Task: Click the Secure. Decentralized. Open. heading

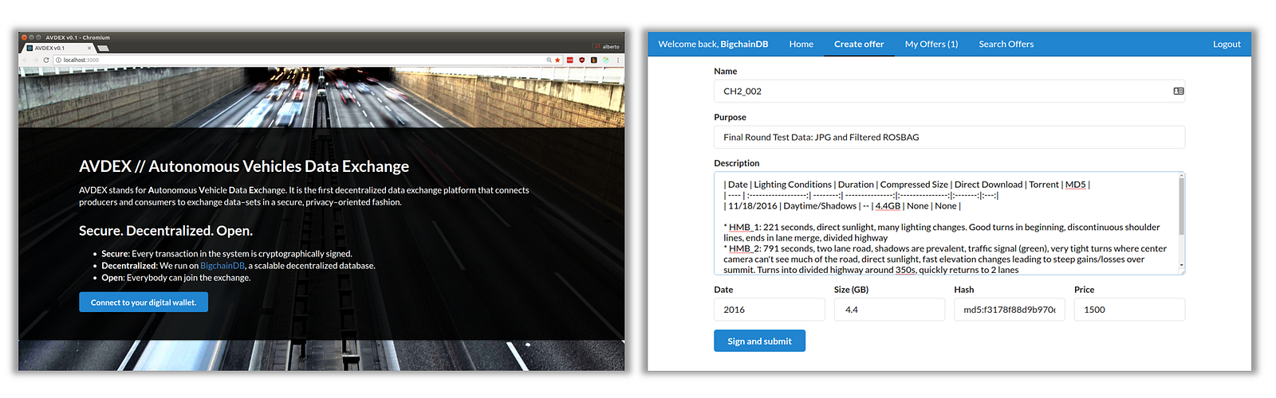Action: pos(166,231)
